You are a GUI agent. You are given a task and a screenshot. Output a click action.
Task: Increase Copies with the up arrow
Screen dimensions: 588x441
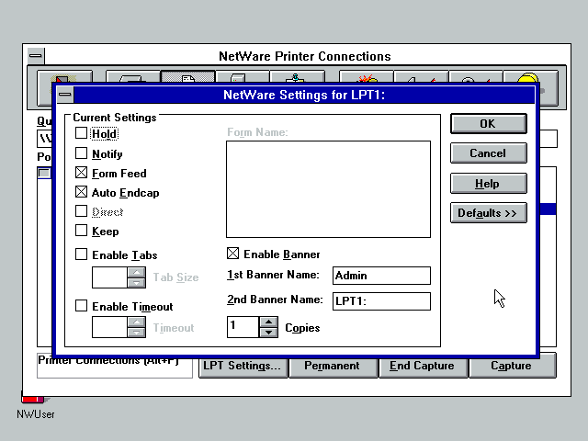(x=268, y=322)
